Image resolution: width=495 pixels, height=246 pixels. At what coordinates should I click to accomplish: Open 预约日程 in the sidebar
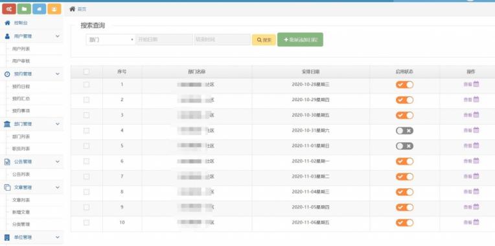(21, 86)
